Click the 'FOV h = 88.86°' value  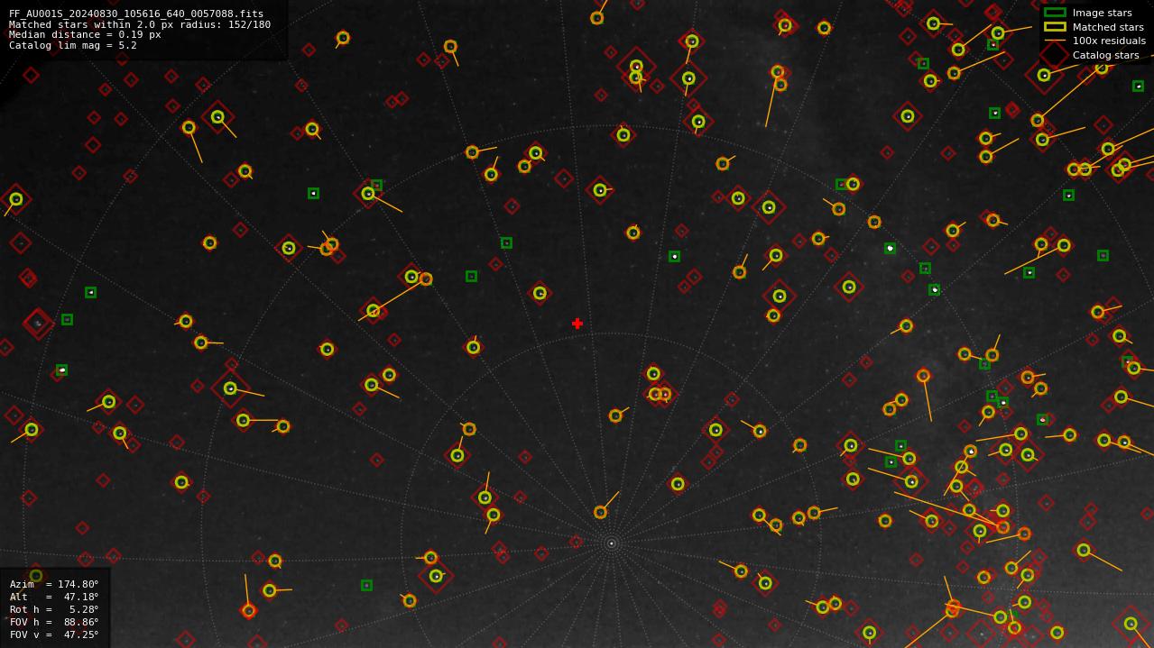tap(54, 622)
